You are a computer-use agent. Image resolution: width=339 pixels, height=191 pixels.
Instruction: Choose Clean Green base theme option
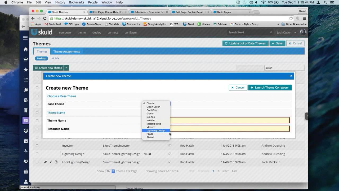coord(156,107)
